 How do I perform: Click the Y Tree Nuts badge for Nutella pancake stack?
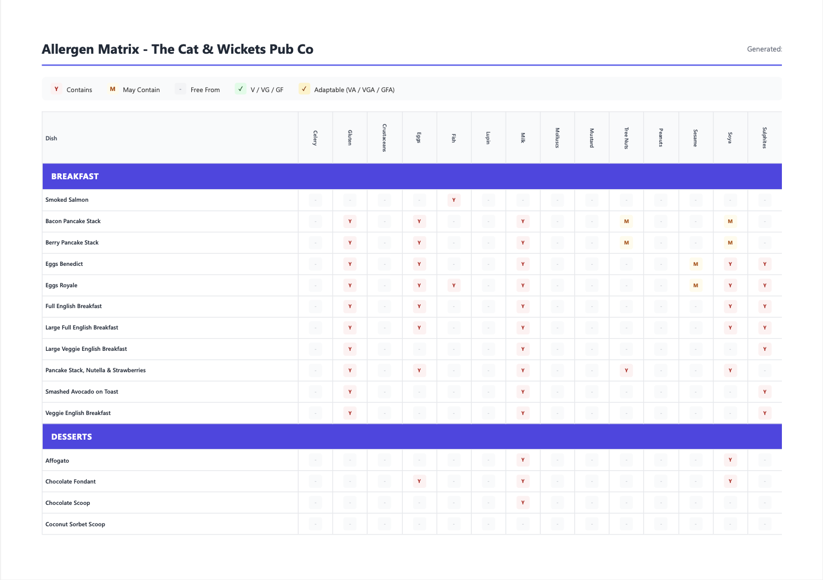click(626, 371)
